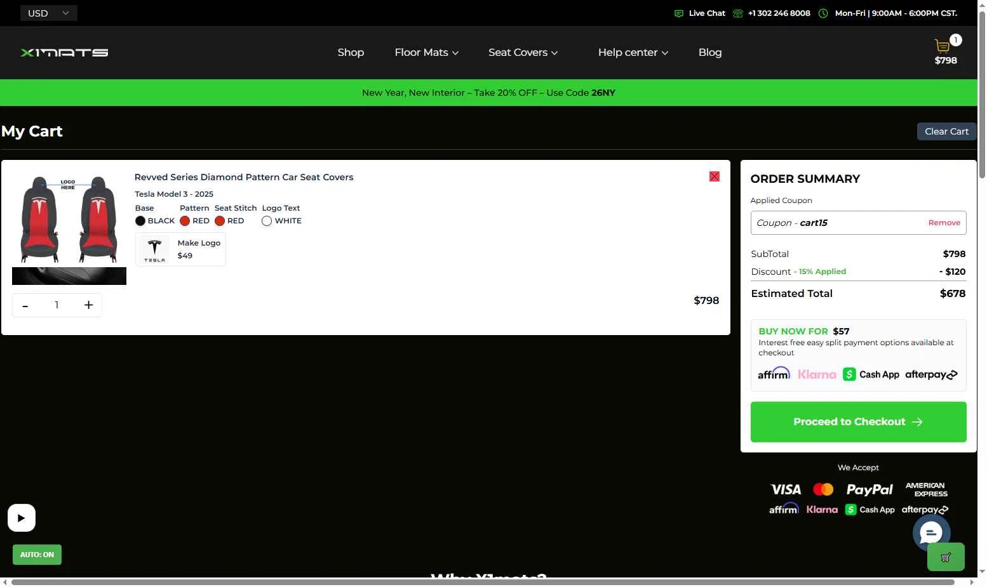Click the +1 302 246 8008 phone number

click(779, 13)
